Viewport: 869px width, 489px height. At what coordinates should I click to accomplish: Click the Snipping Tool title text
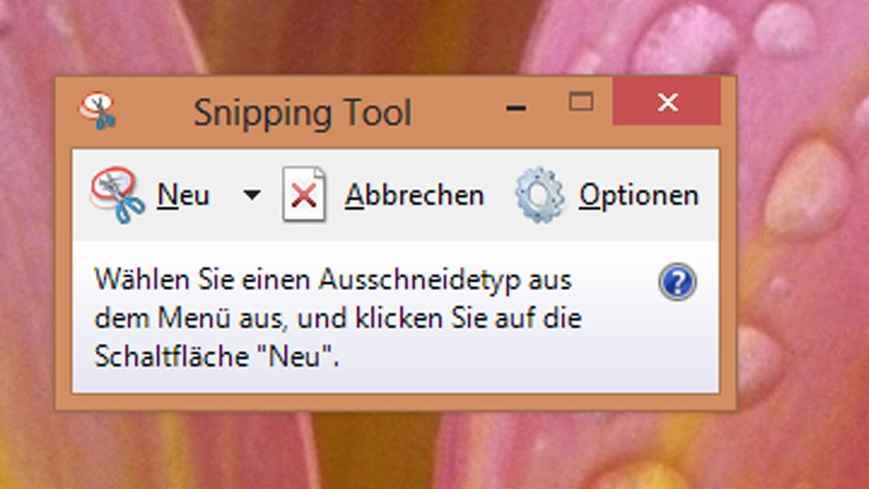(x=304, y=111)
